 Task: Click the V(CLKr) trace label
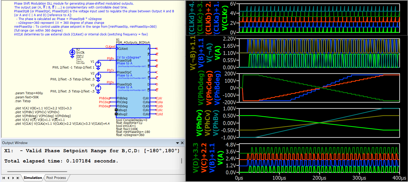tap(224, 18)
